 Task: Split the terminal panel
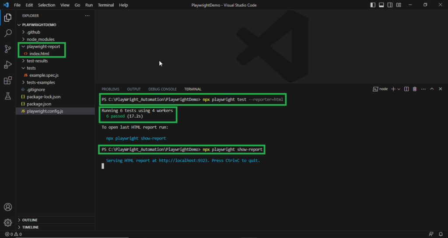click(406, 89)
